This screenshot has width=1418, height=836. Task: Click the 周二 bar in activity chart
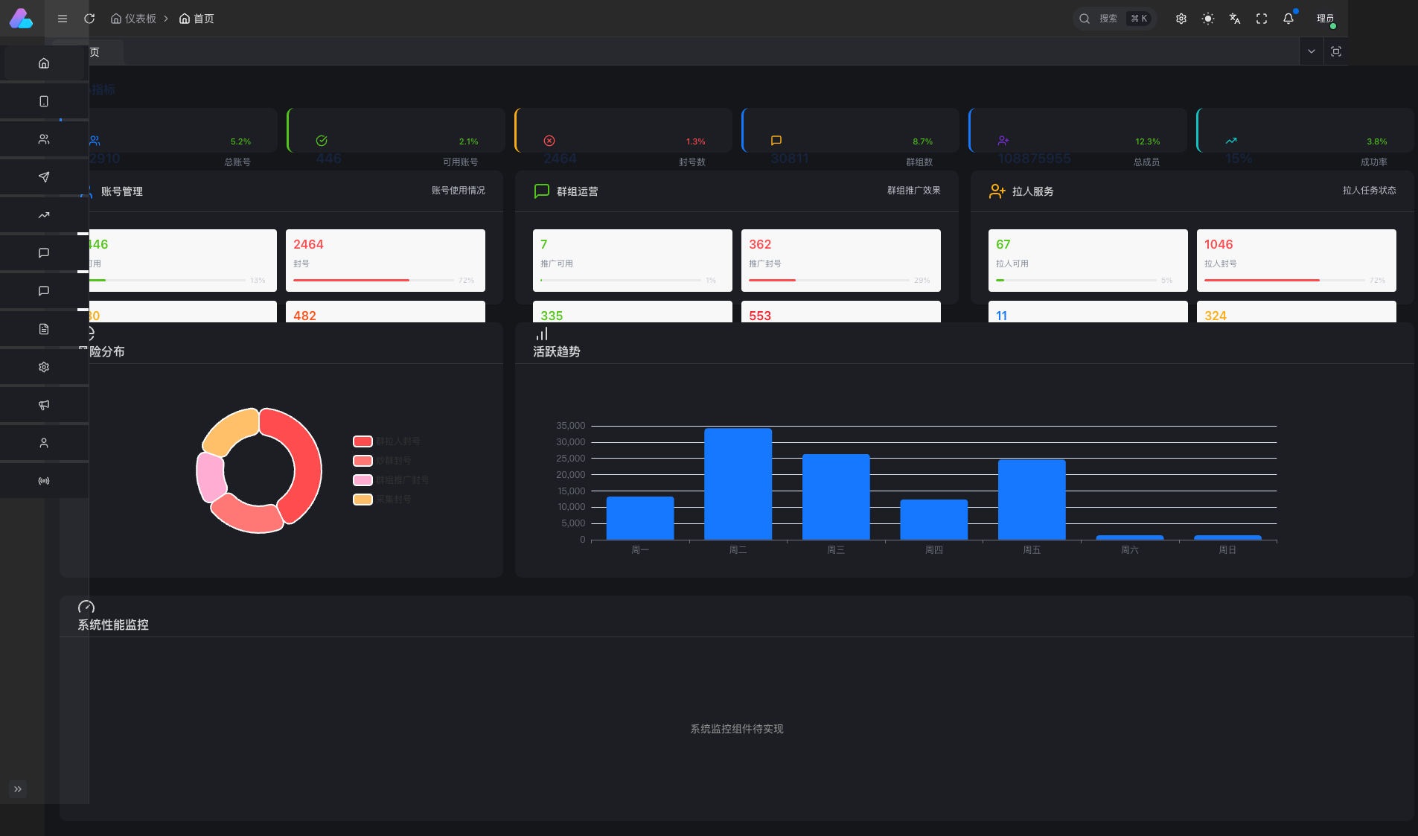(x=738, y=484)
